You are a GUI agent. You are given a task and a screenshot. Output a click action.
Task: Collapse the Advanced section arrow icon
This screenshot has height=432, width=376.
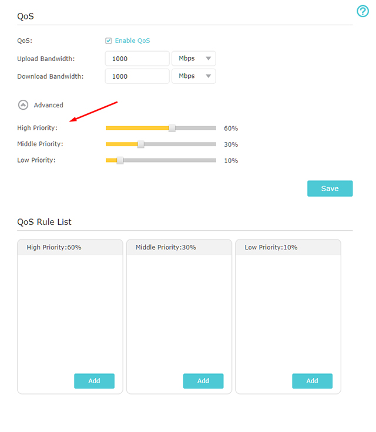tap(23, 105)
